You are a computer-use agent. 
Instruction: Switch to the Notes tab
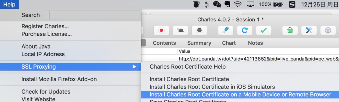(x=255, y=43)
